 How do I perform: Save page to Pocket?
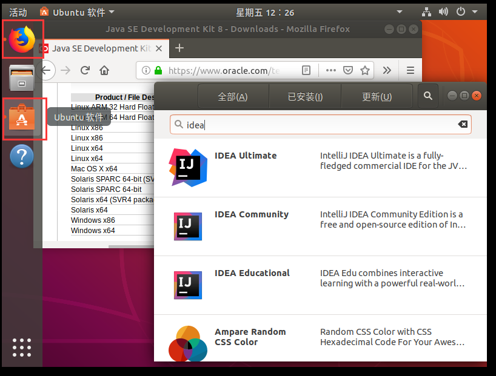[348, 70]
